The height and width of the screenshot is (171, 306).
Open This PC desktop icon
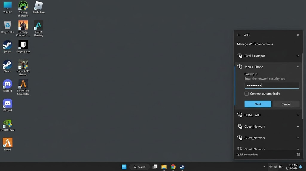(x=7, y=7)
